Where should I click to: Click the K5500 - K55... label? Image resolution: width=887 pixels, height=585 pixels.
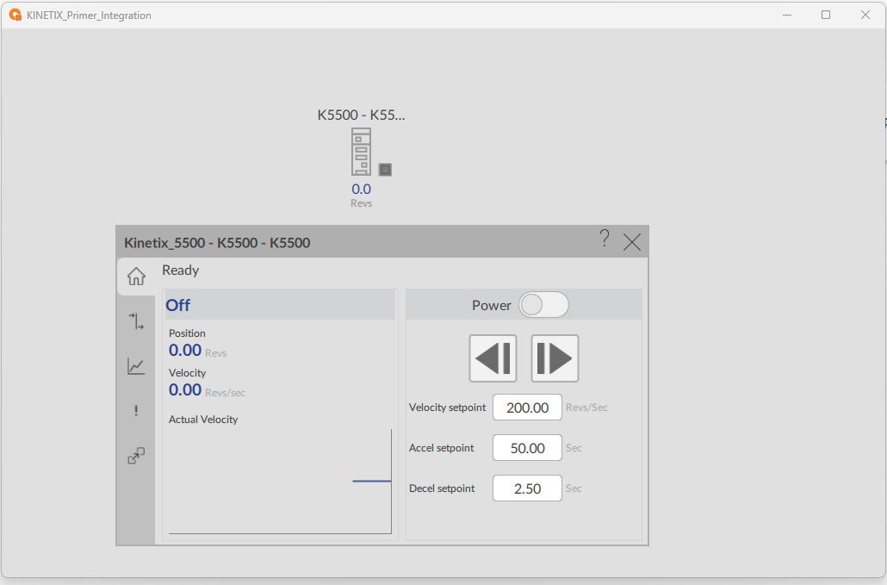[361, 115]
